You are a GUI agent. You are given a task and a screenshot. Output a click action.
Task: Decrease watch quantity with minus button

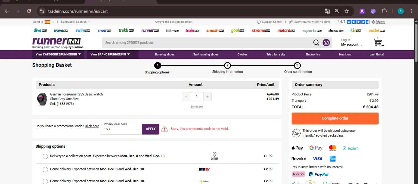186,97
